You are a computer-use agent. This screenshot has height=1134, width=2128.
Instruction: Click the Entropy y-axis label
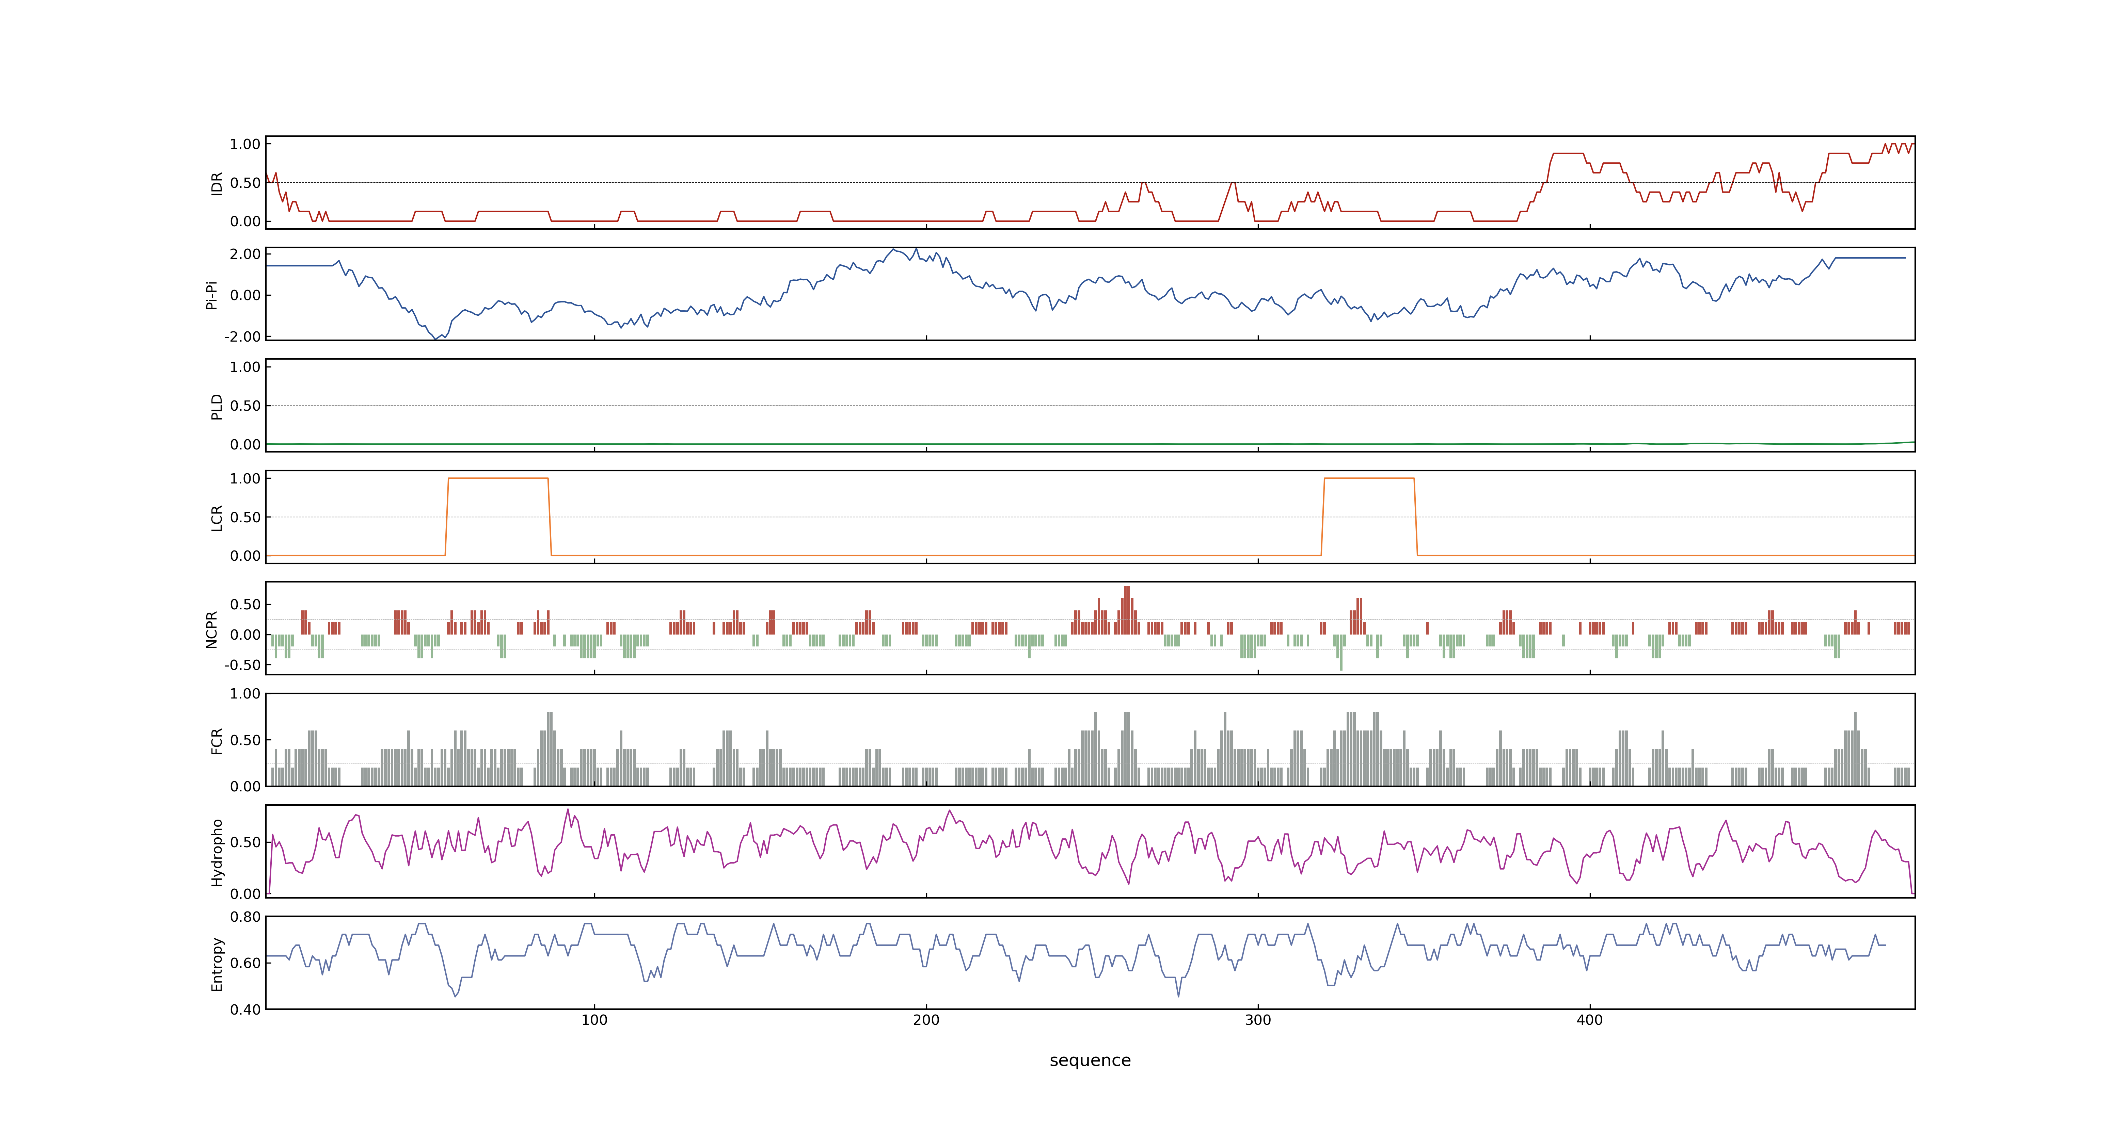(217, 963)
